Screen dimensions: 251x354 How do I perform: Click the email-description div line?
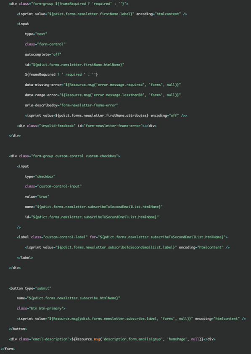(112, 339)
